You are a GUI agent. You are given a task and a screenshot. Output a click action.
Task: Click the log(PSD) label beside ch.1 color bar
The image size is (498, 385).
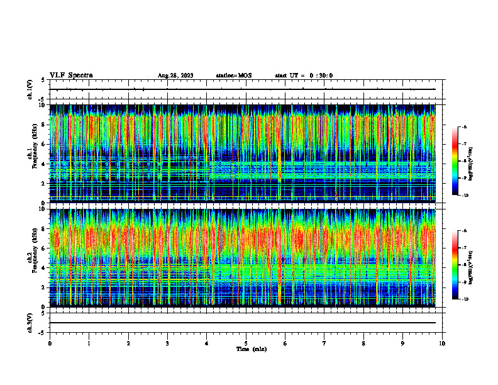tap(471, 164)
